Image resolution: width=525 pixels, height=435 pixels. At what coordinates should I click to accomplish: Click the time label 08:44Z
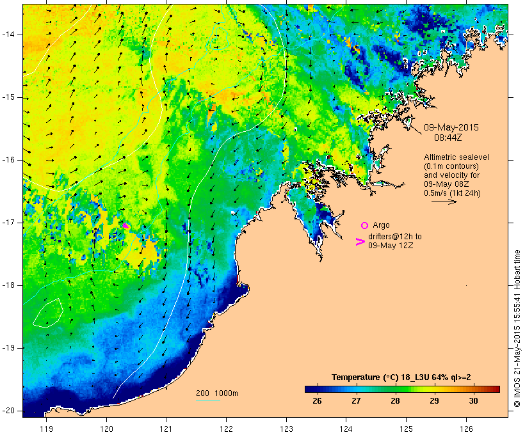pyautogui.click(x=448, y=138)
